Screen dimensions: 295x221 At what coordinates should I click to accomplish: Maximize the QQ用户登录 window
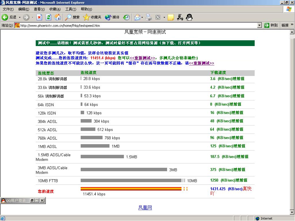click(37, 201)
